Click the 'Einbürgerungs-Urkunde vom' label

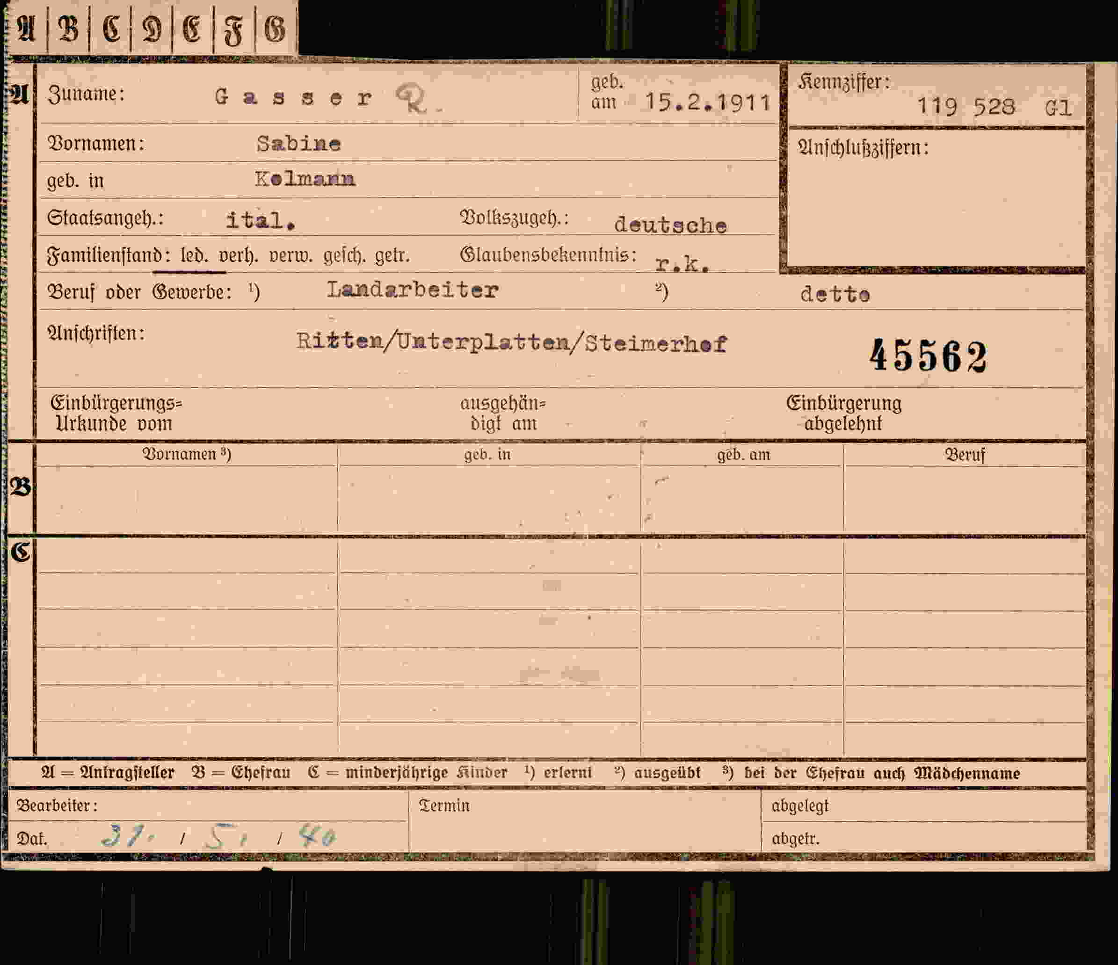116,413
